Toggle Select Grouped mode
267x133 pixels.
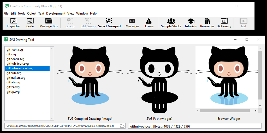pos(109,23)
